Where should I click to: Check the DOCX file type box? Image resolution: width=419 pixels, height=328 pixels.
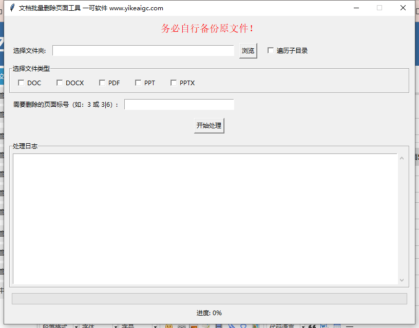click(x=60, y=83)
